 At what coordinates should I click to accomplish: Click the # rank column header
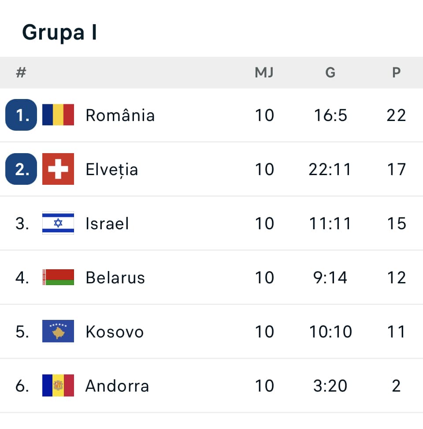[21, 73]
